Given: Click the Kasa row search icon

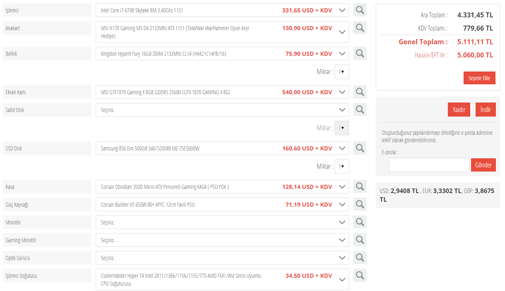Looking at the screenshot, I should tap(360, 186).
